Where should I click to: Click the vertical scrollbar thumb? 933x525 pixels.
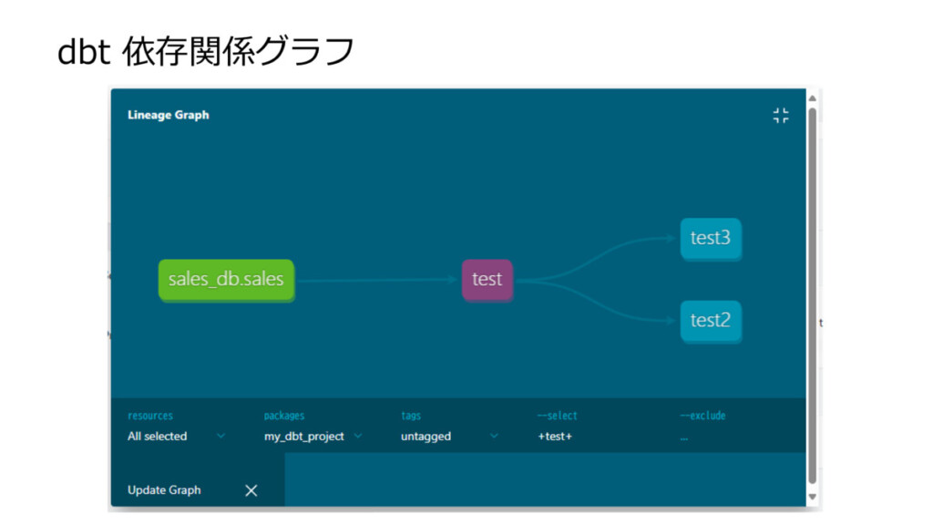[812, 292]
